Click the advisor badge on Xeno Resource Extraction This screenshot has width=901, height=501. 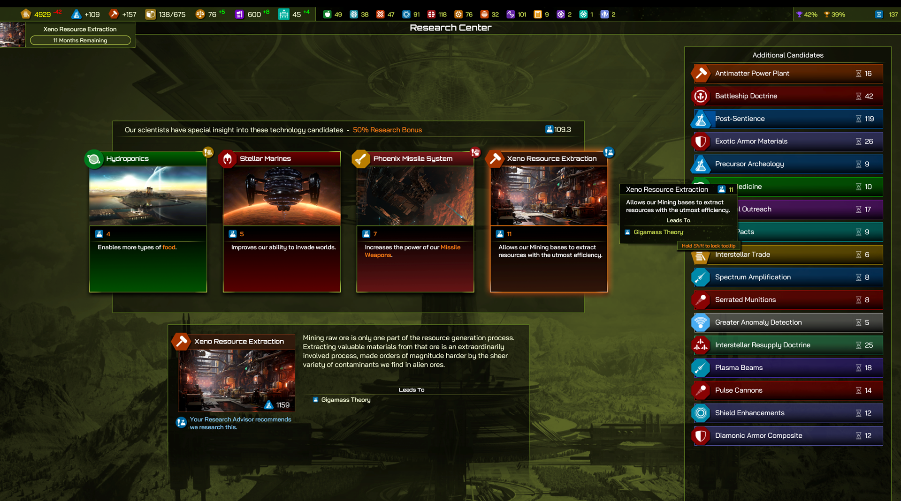[609, 152]
